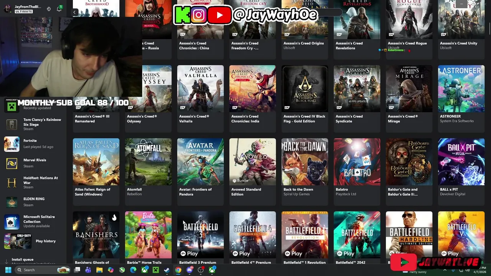Open the Avowed Standard Edition bundle cover

pos(252,162)
